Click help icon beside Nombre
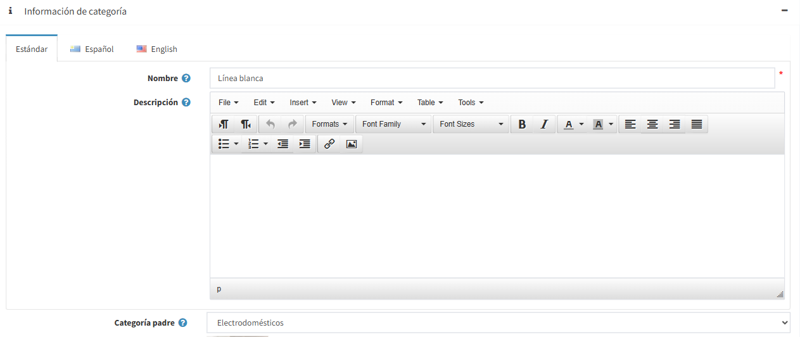This screenshot has height=337, width=800. click(x=186, y=79)
